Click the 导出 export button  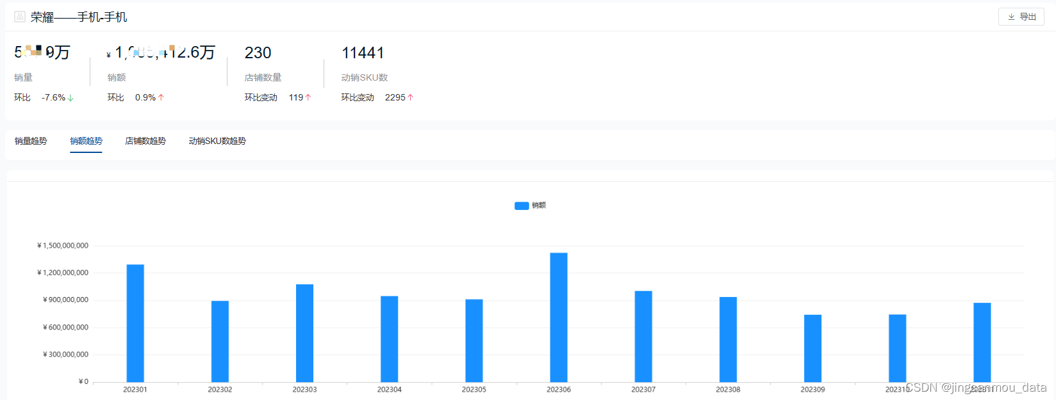(1021, 17)
